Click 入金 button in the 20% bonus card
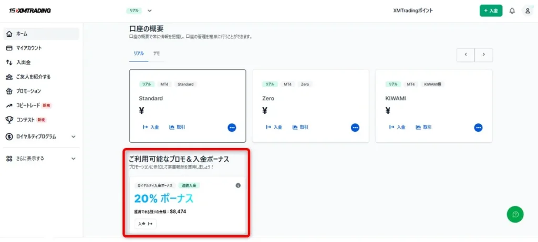Screen dimensions: 538x242 point(146,224)
